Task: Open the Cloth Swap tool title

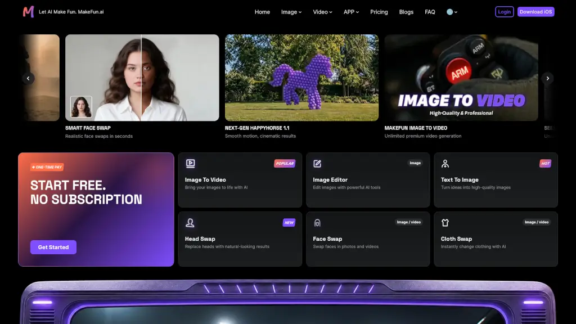Action: coord(456,238)
